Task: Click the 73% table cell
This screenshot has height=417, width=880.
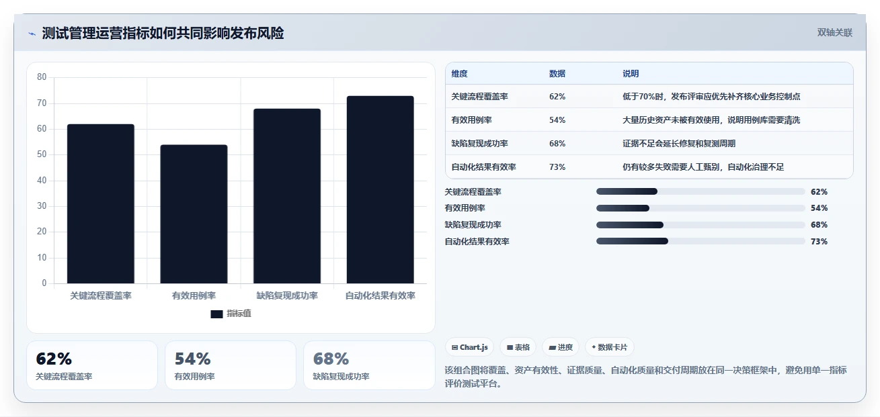Action: (557, 167)
